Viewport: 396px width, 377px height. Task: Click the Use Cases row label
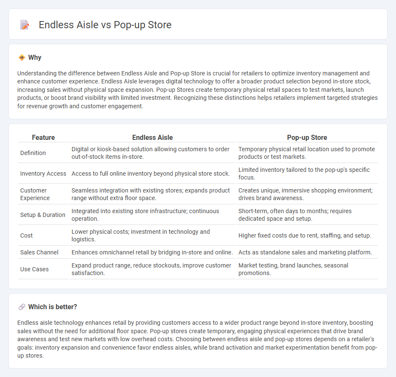point(35,269)
